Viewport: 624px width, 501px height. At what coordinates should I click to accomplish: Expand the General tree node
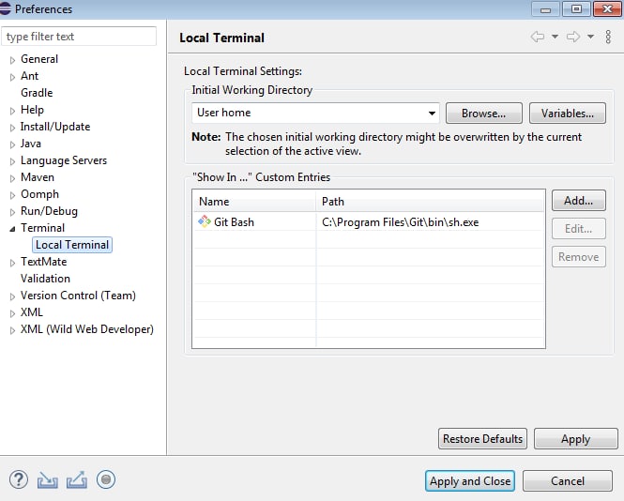pos(12,60)
